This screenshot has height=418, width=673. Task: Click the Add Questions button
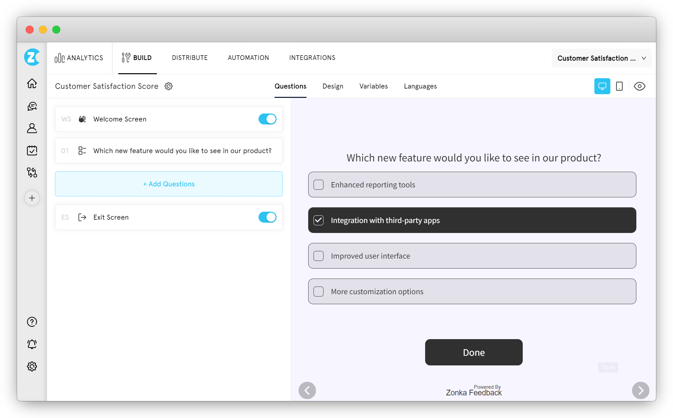click(x=169, y=184)
